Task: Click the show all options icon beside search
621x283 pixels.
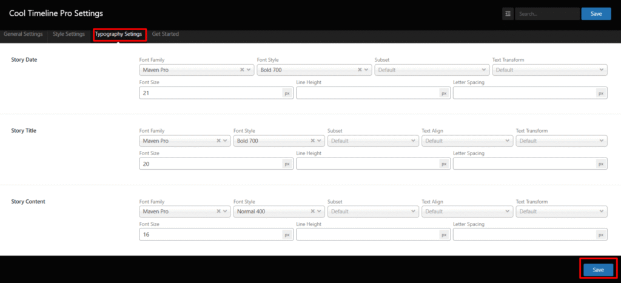Action: point(508,14)
